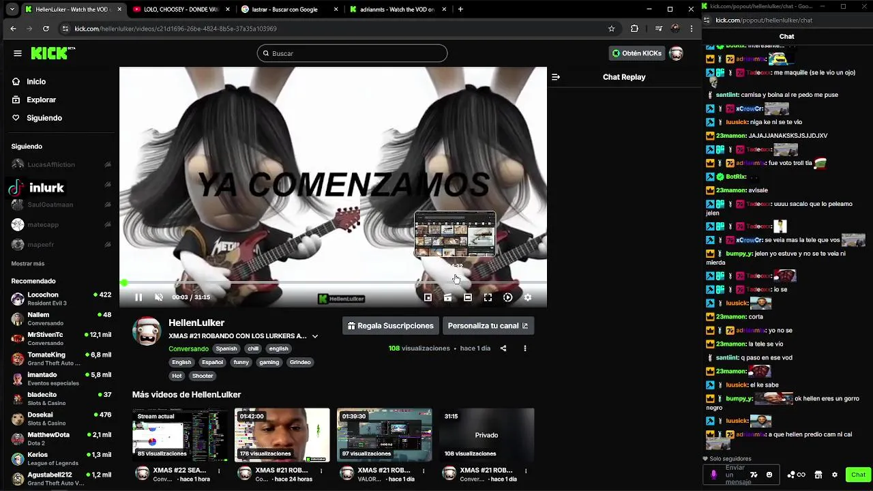The width and height of the screenshot is (873, 491).
Task: Select the Spanish tag chip
Action: tap(226, 348)
